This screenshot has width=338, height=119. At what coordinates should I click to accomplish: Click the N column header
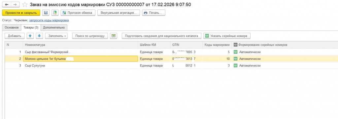pos(14,45)
